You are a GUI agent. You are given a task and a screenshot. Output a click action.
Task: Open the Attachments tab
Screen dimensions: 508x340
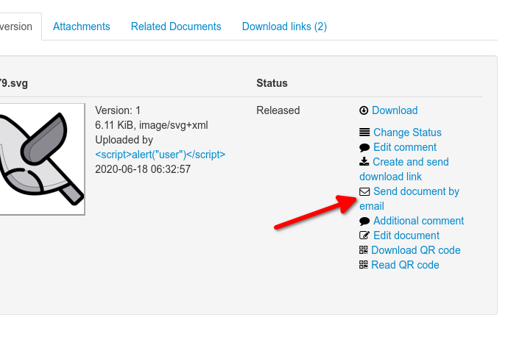coord(82,26)
